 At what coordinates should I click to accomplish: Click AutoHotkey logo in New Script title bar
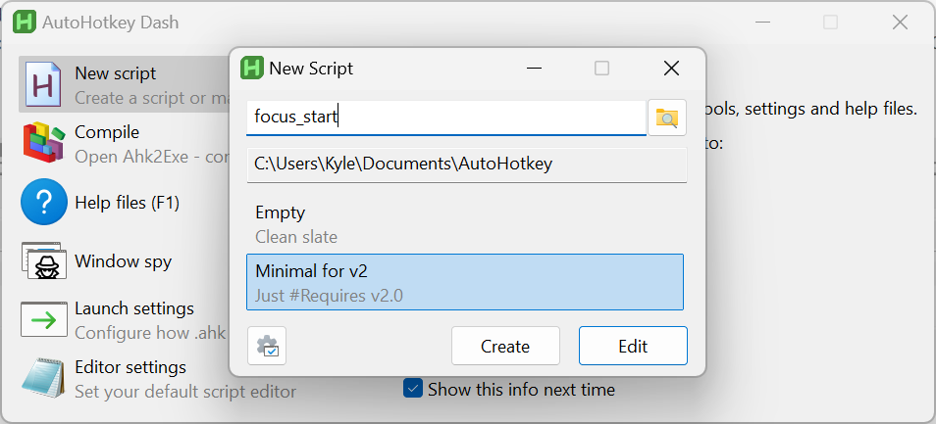pyautogui.click(x=252, y=69)
